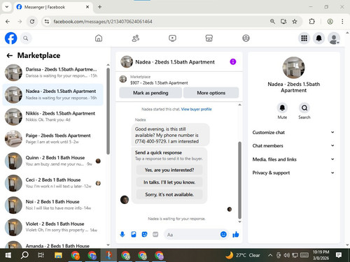Show hidden system tray icons
Image resolution: width=350 pixels, height=262 pixels.
(270, 255)
